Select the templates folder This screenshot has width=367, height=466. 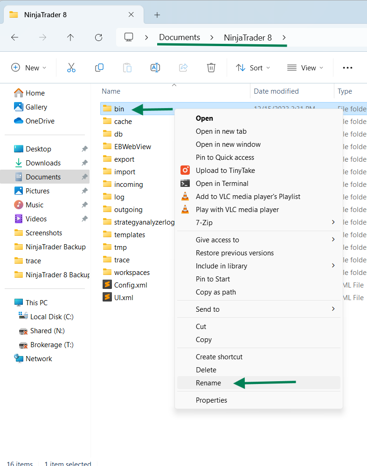(x=124, y=234)
